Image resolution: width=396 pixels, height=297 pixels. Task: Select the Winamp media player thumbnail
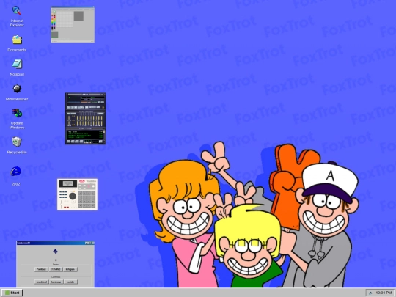point(85,119)
